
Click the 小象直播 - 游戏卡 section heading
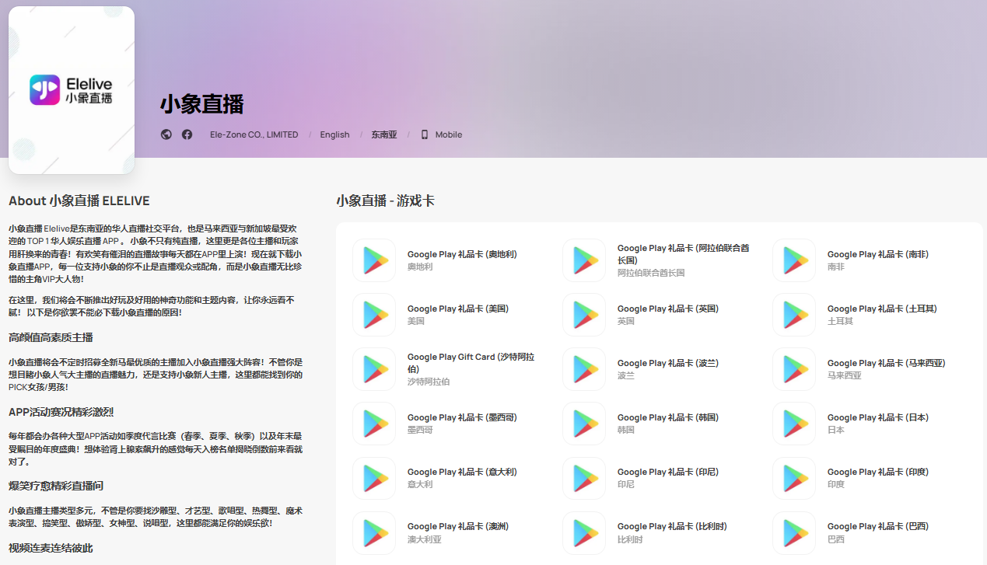click(385, 201)
